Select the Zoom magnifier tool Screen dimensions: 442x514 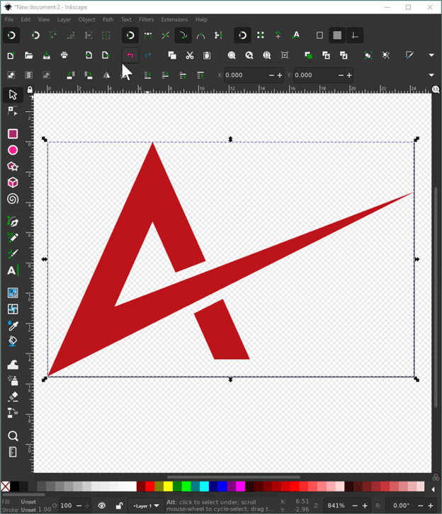[x=13, y=436]
